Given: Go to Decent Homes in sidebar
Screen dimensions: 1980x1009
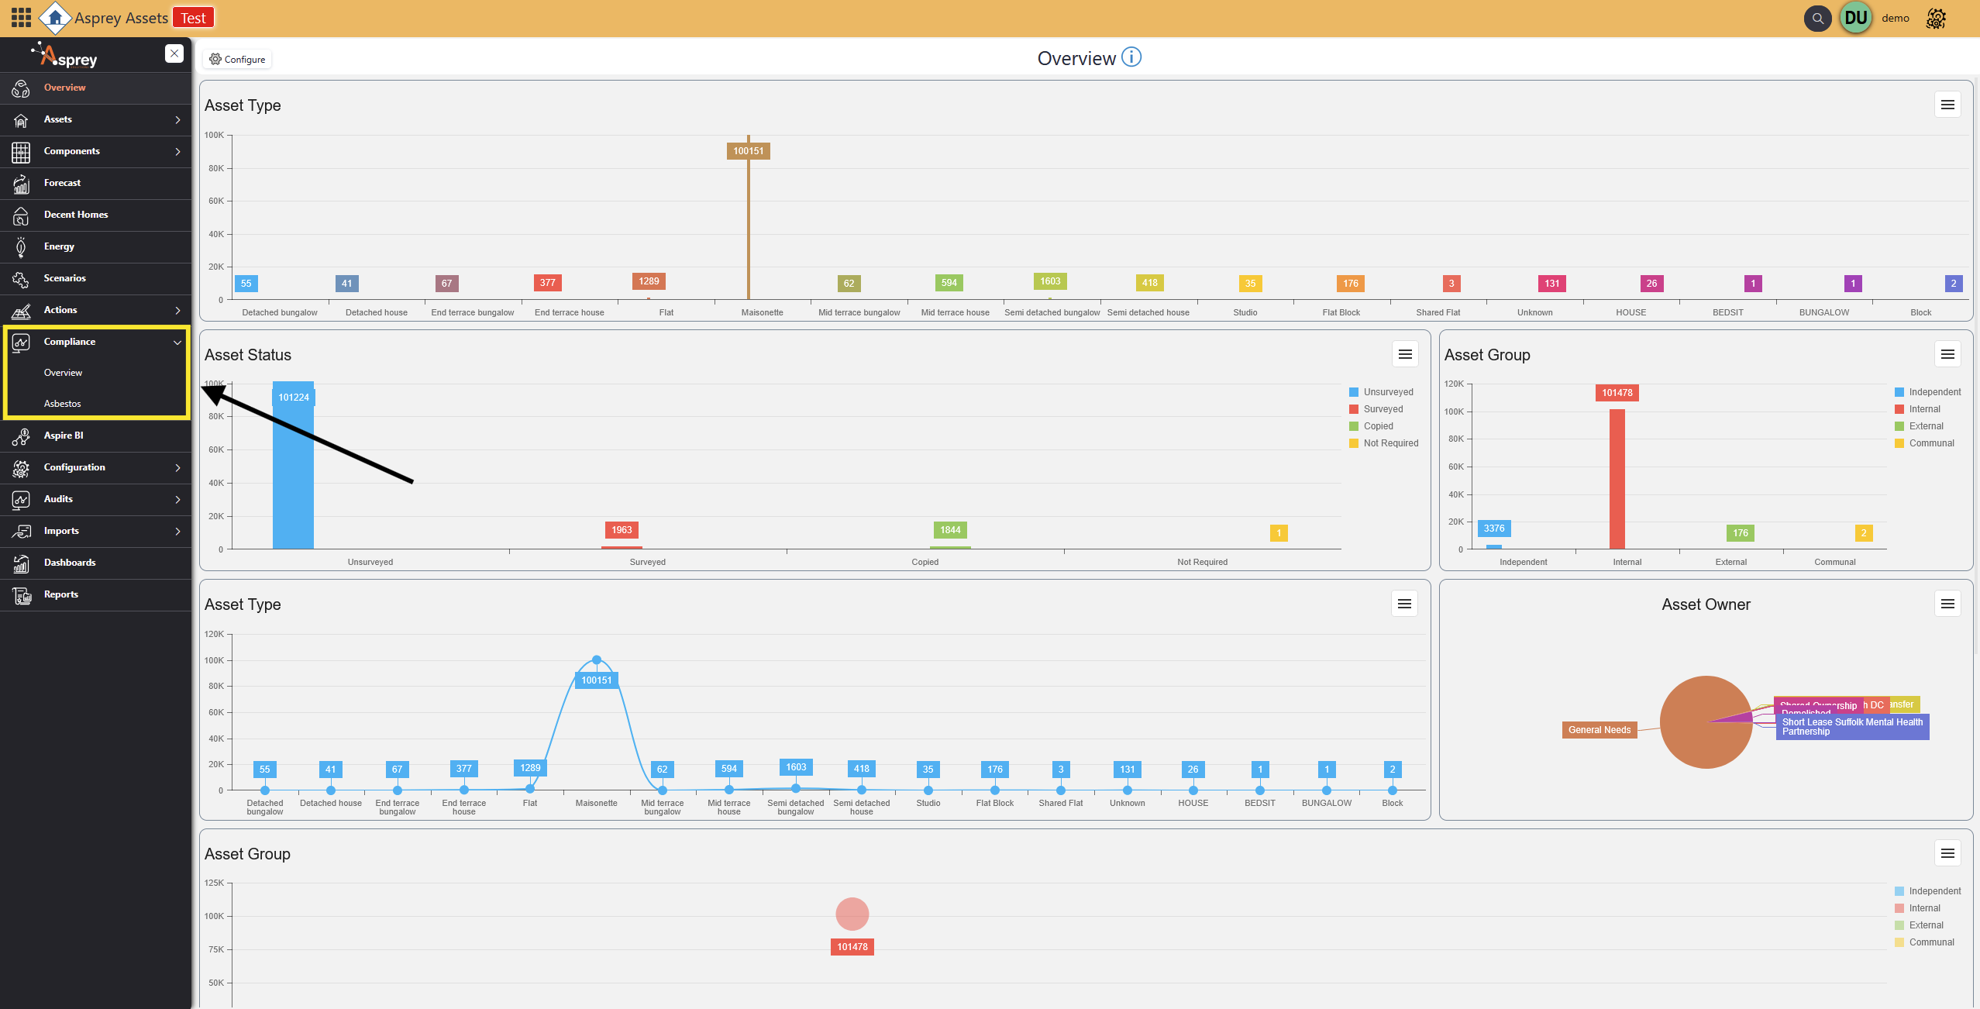Looking at the screenshot, I should point(76,215).
